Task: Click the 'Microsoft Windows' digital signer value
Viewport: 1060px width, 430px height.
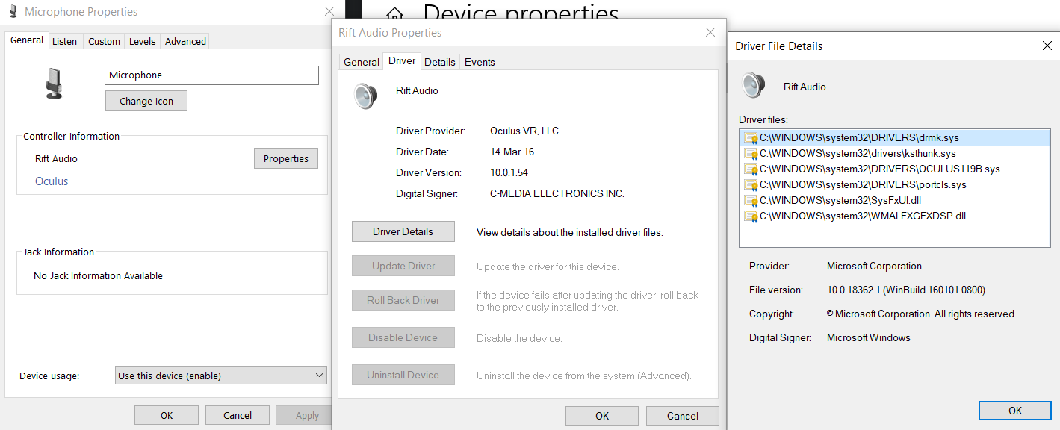Action: pyautogui.click(x=869, y=337)
